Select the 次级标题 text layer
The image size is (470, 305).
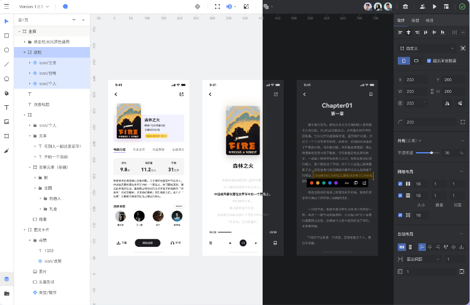[52, 105]
